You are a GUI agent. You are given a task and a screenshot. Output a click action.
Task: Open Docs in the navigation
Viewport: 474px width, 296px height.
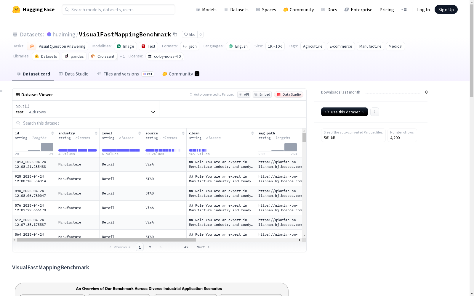tap(329, 9)
